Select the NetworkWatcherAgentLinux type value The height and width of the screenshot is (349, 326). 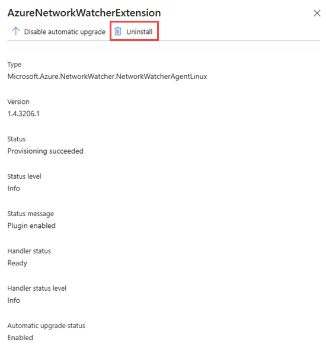[x=107, y=77]
